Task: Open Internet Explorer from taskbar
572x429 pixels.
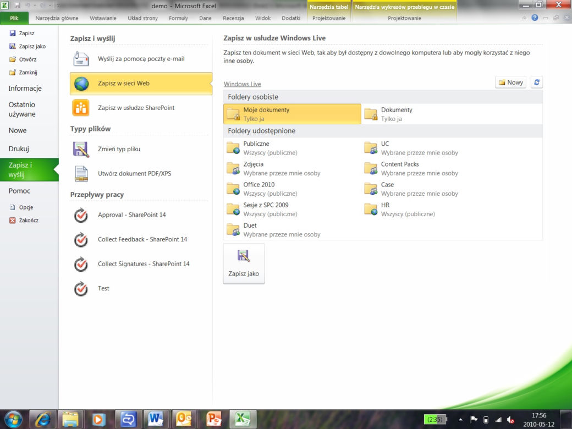Action: (x=43, y=419)
